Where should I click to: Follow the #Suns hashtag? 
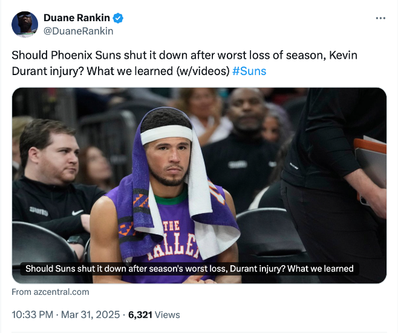click(x=249, y=71)
